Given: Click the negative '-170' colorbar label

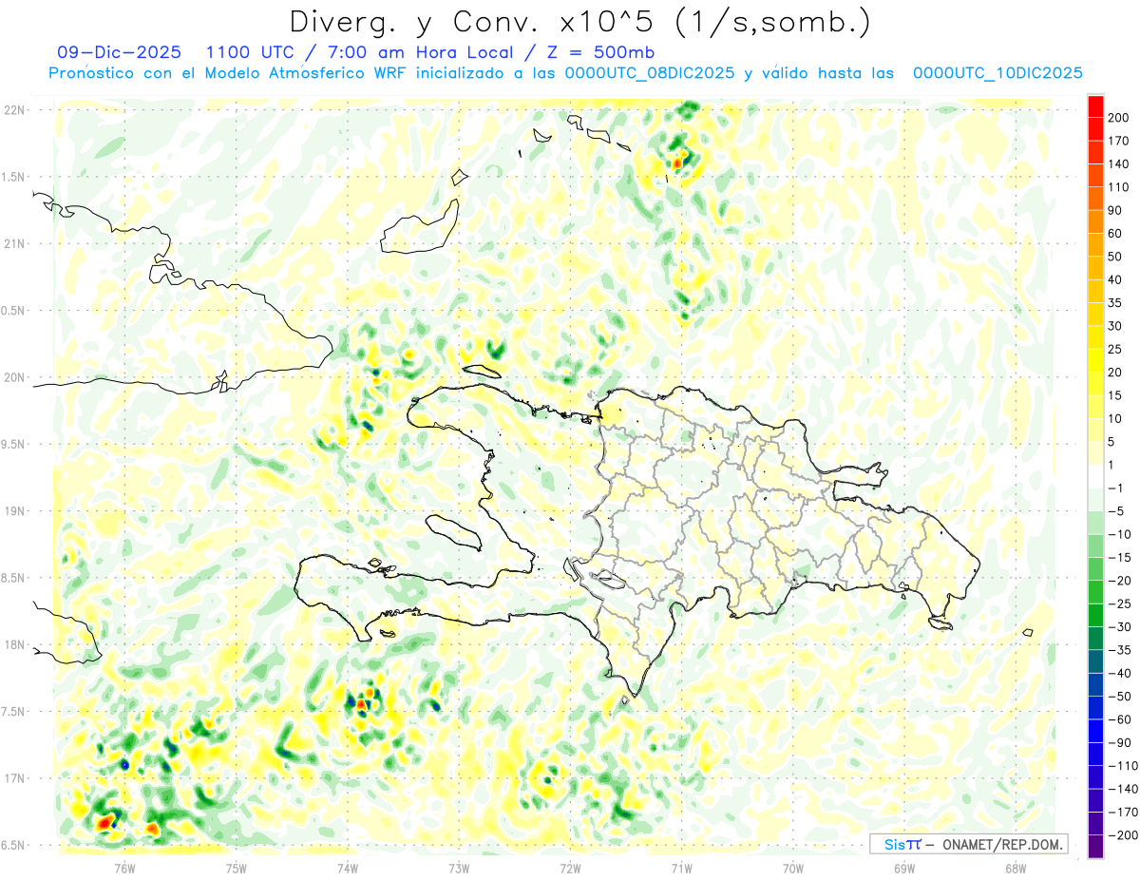Looking at the screenshot, I should [1121, 812].
